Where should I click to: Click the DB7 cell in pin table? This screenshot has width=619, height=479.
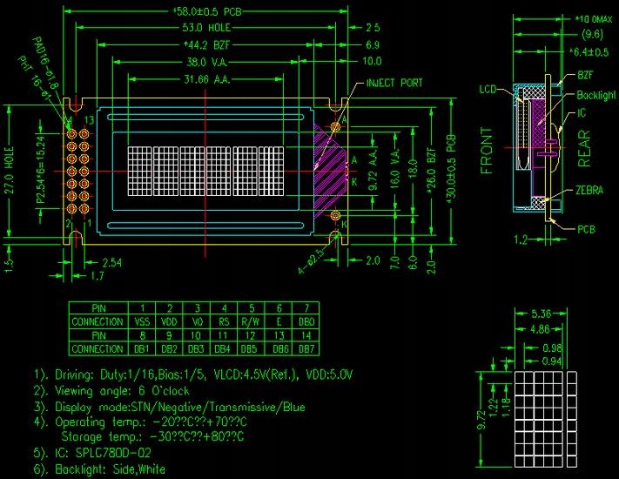(305, 349)
